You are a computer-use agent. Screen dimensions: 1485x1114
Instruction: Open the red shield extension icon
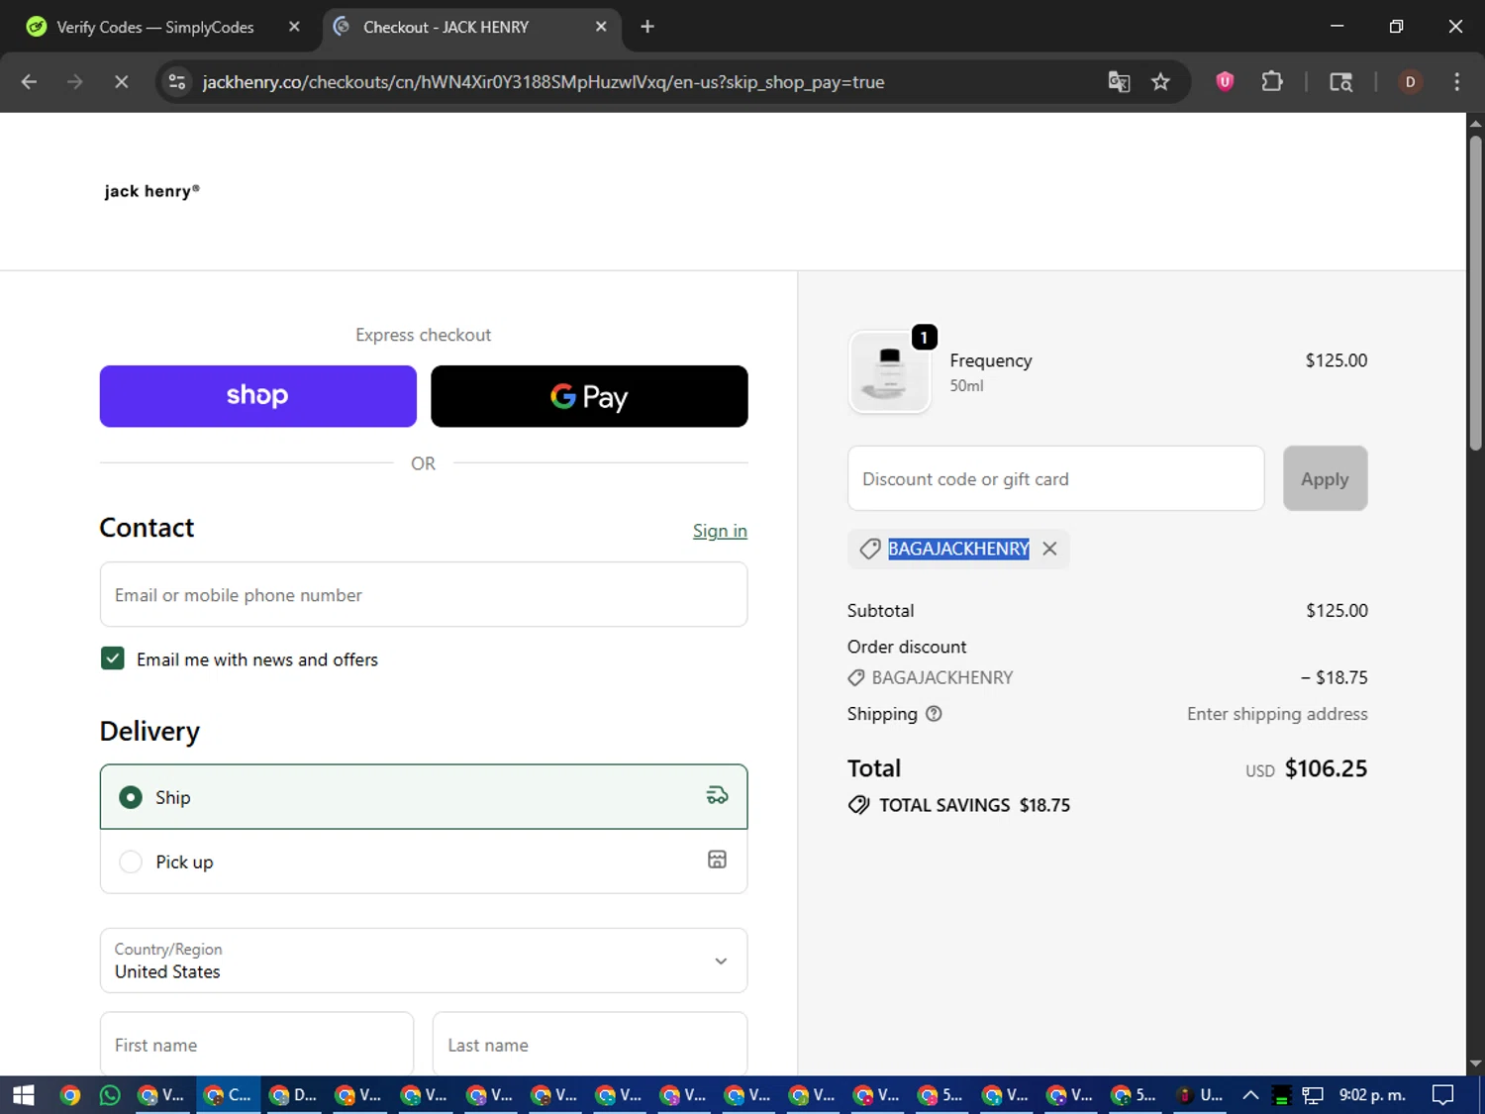coord(1225,82)
